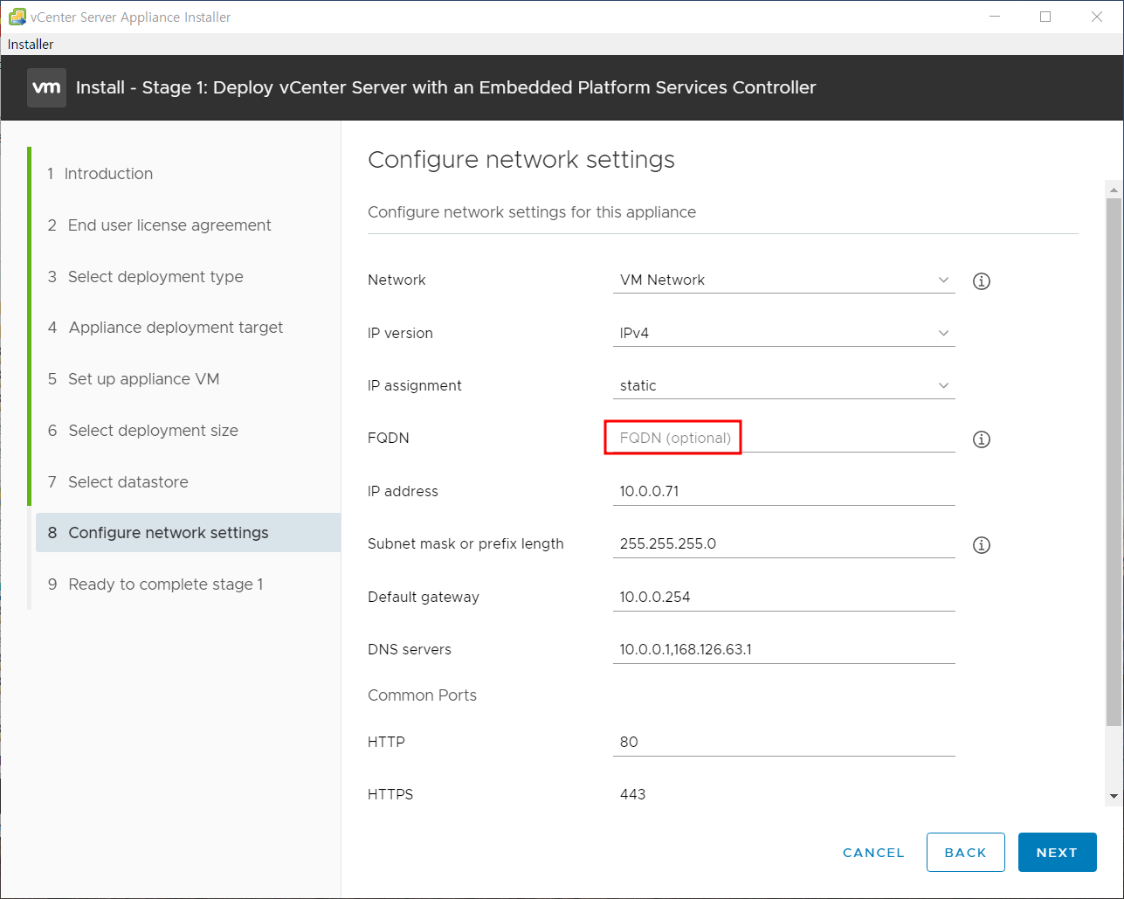
Task: Click the DNS servers label
Action: pos(410,649)
